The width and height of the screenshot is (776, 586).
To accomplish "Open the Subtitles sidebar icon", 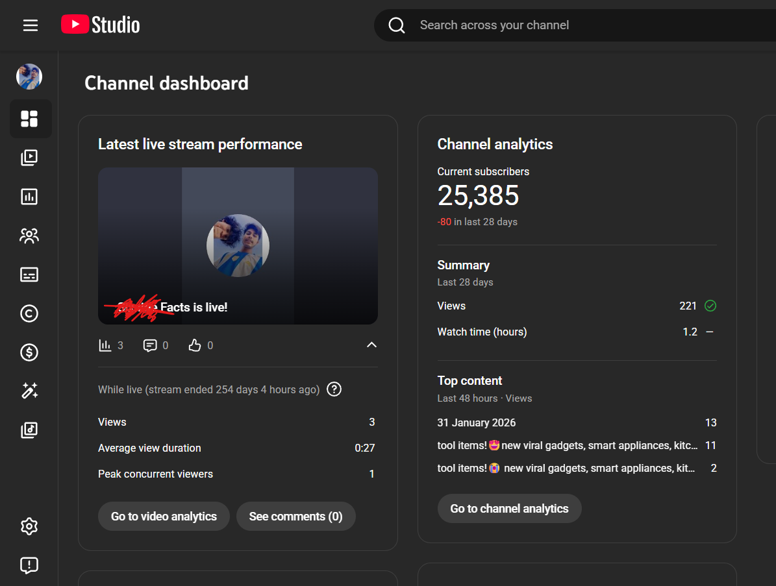I will coord(29,275).
